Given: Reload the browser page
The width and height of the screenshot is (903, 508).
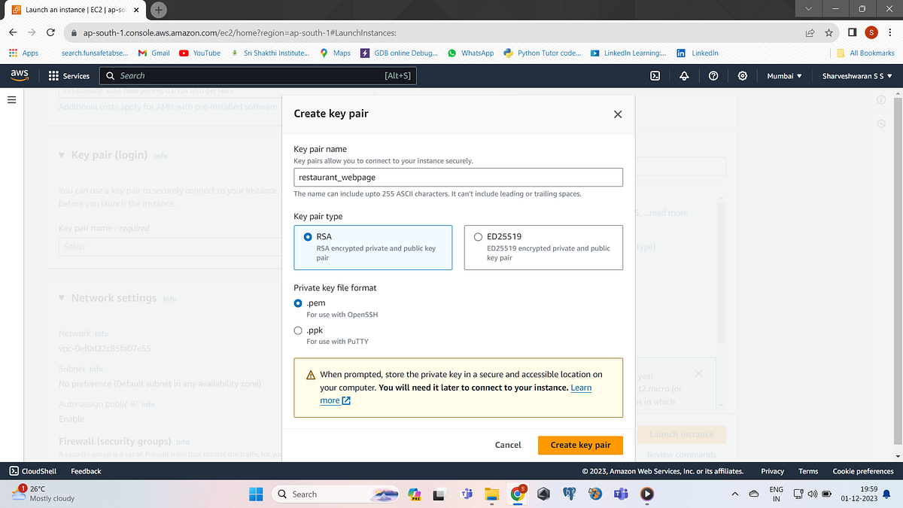Looking at the screenshot, I should coord(50,33).
